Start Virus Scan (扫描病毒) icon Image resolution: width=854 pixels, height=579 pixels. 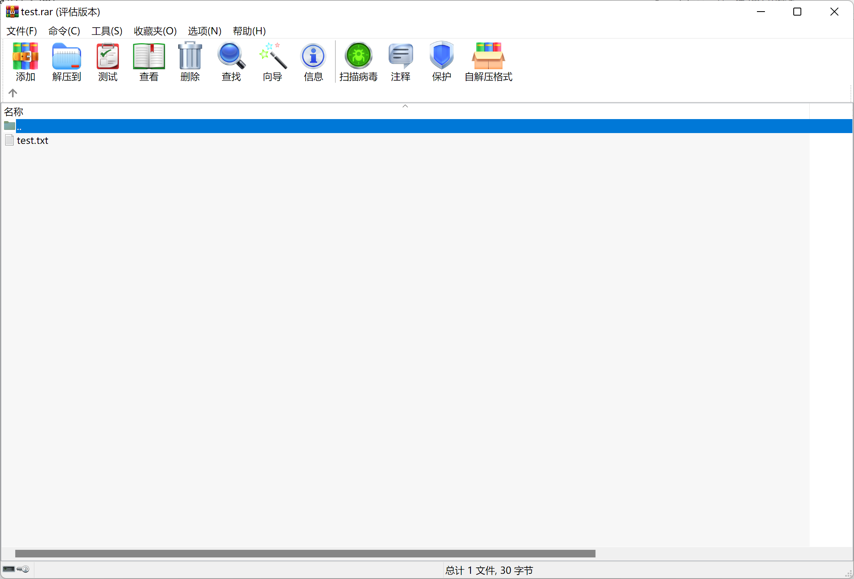[x=359, y=62]
